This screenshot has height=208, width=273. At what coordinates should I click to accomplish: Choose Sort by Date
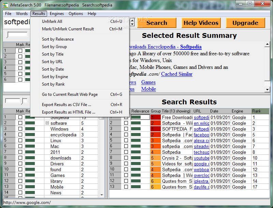point(80,69)
